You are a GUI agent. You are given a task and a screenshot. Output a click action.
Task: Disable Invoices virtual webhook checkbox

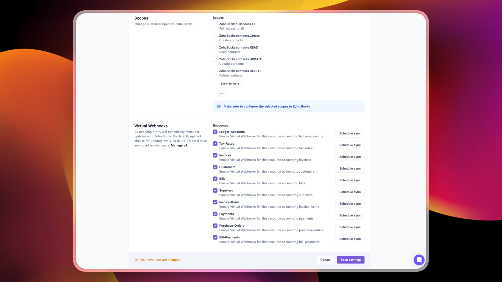(215, 155)
